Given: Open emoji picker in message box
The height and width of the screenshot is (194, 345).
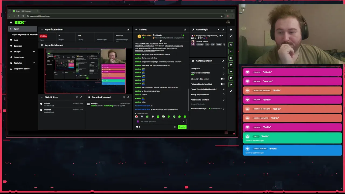Looking at the screenshot, I should (184, 122).
